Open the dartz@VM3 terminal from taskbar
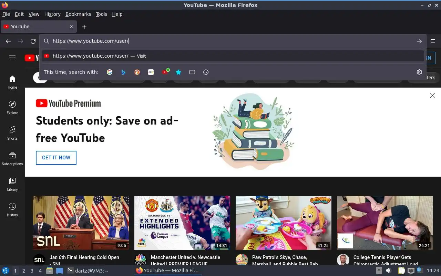Screen dimensions: 441x276 click(x=88, y=271)
